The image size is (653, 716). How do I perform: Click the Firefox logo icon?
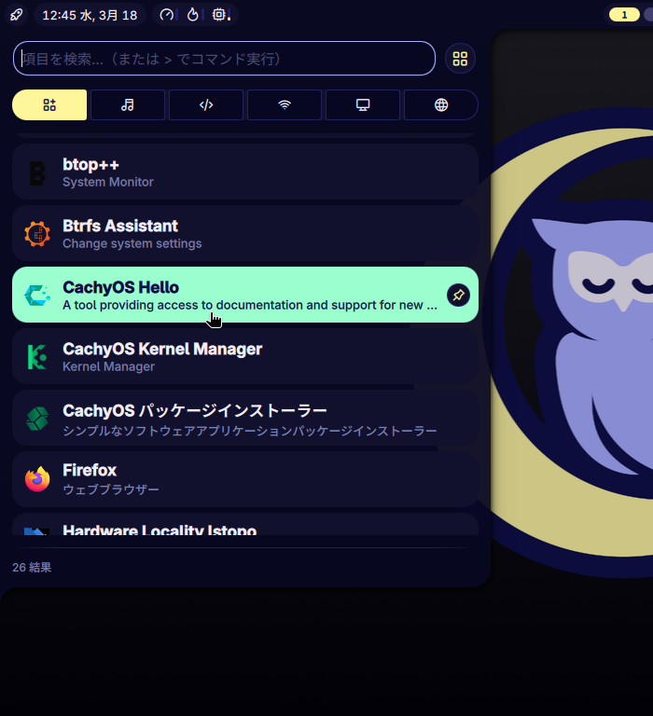coord(37,479)
